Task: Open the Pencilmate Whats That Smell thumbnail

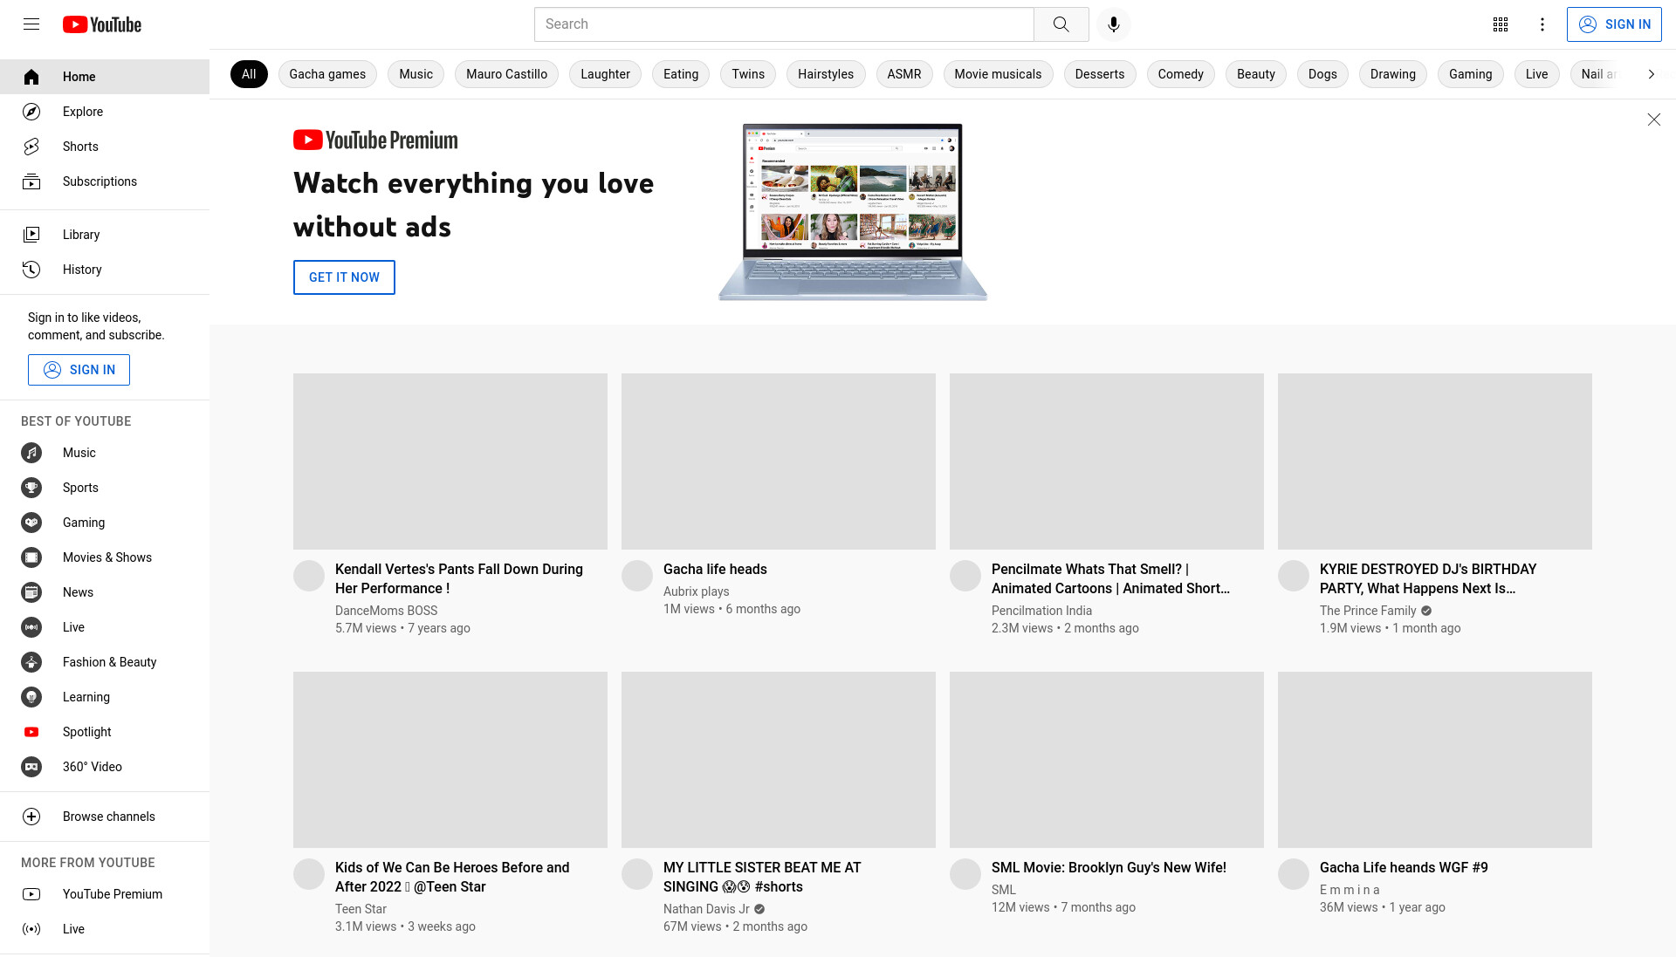Action: pos(1107,461)
